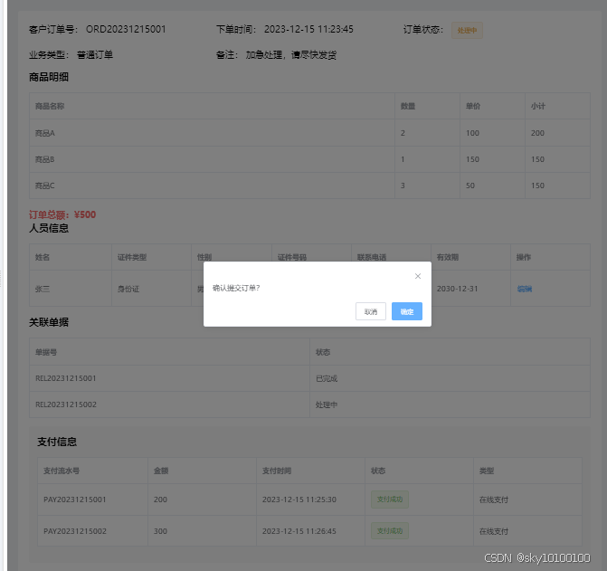Click the order time 2023-12-15 11:23:45
The width and height of the screenshot is (607, 571).
click(308, 30)
